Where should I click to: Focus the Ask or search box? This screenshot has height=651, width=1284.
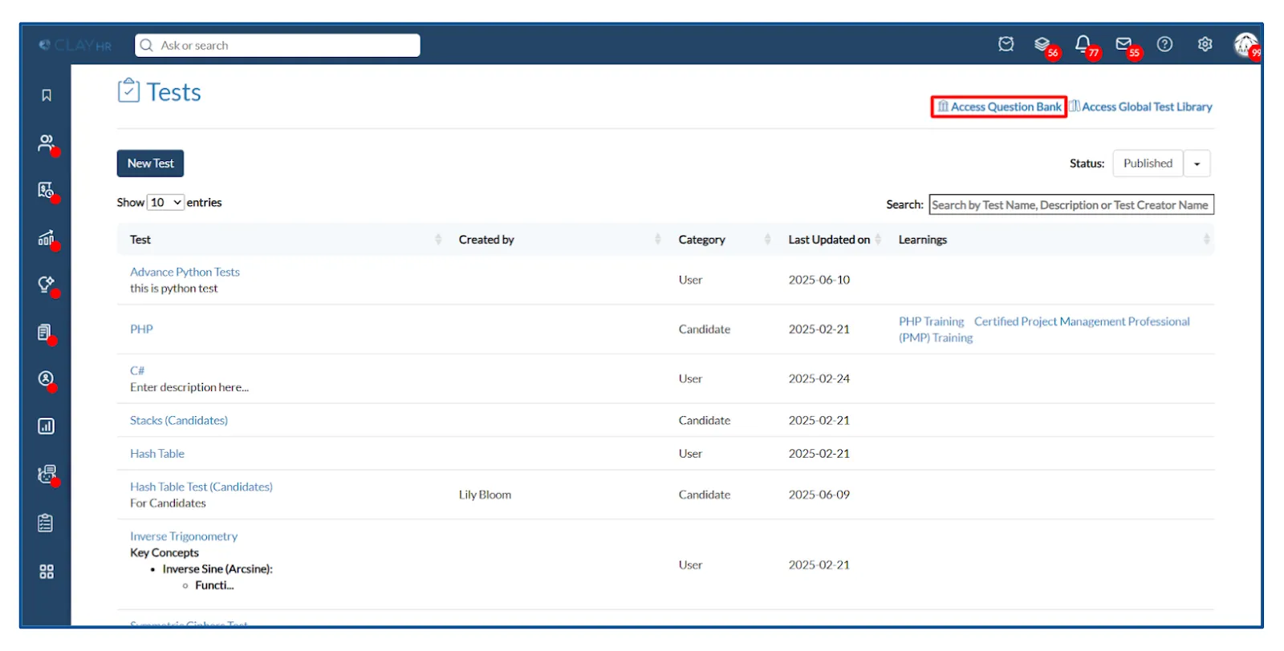pos(278,46)
